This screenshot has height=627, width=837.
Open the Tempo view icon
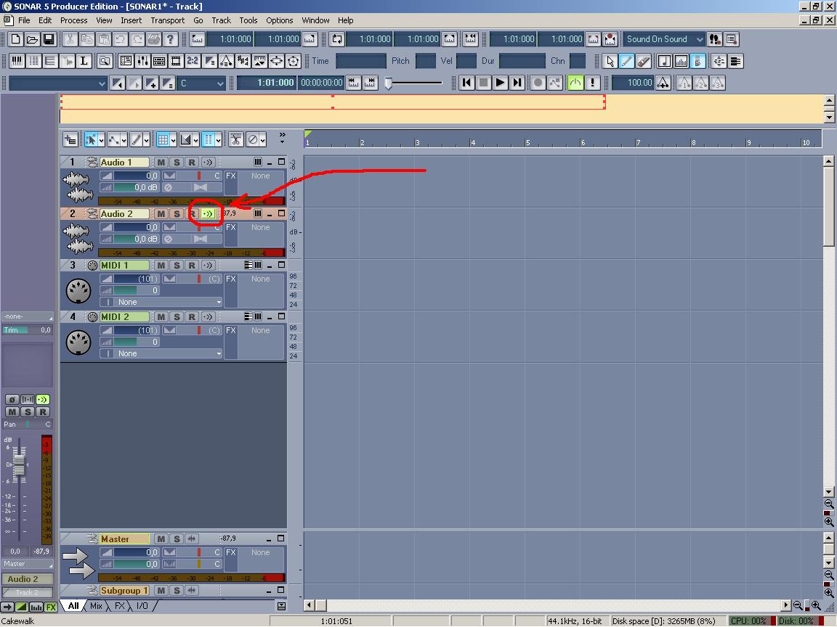click(226, 61)
